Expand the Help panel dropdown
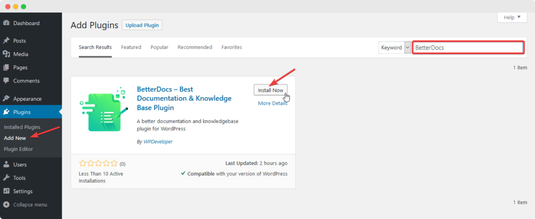Screen dimensions: 535x219 [512, 17]
